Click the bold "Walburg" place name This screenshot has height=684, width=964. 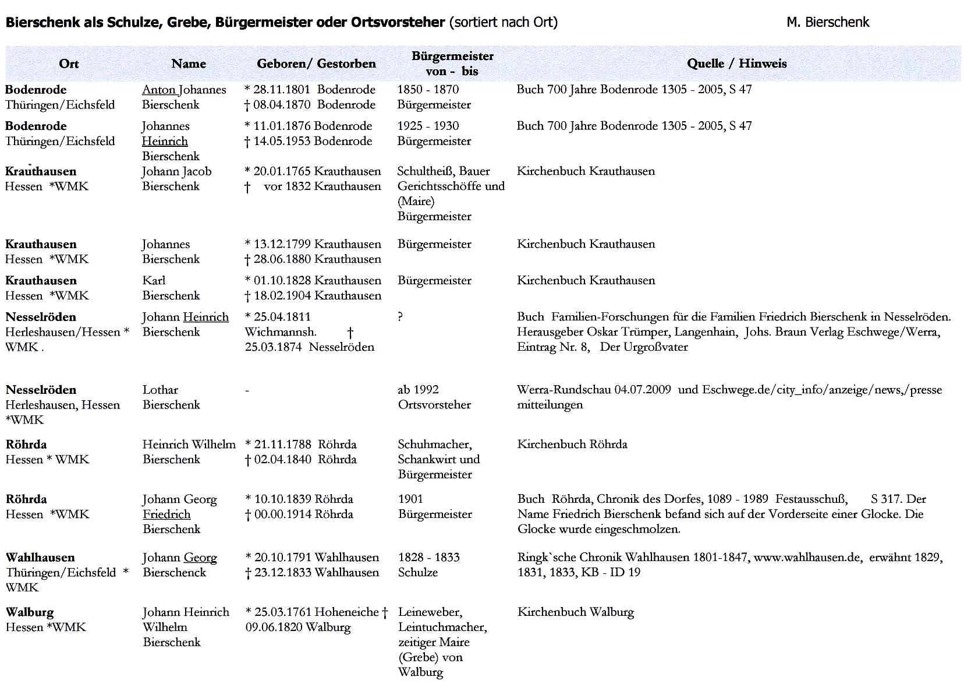tap(30, 612)
